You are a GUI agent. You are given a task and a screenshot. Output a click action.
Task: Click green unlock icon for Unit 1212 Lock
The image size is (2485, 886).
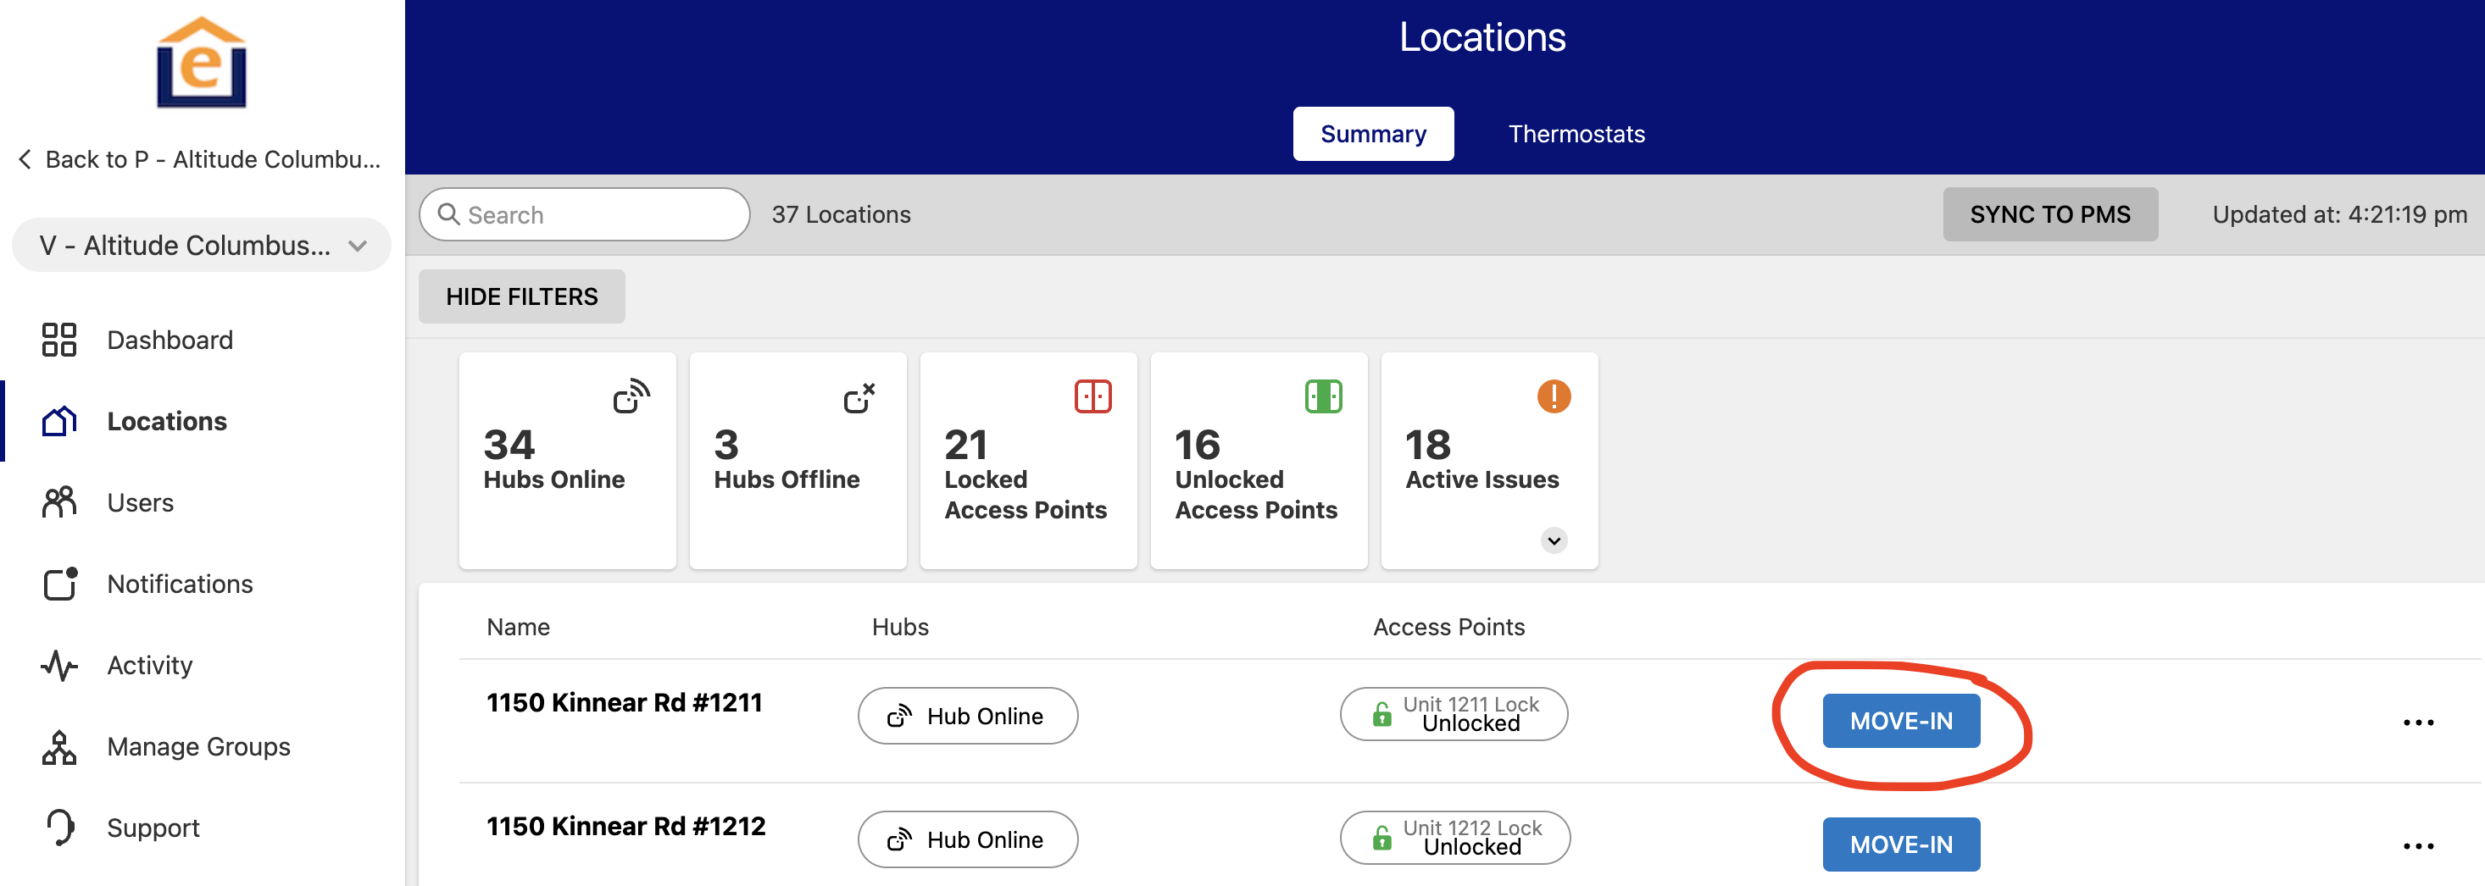coord(1381,838)
